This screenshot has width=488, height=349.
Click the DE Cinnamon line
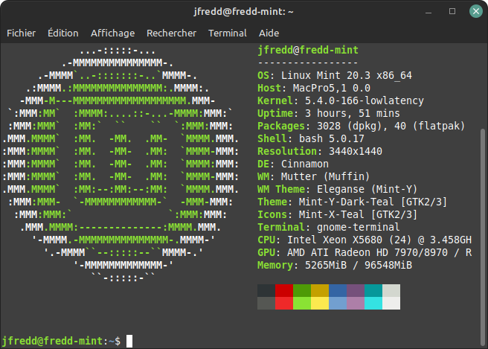[293, 164]
